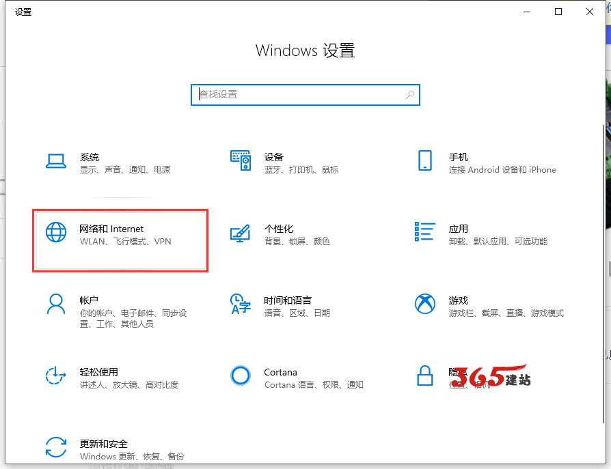
Task: Select the 轻松使用 heading
Action: tap(99, 371)
